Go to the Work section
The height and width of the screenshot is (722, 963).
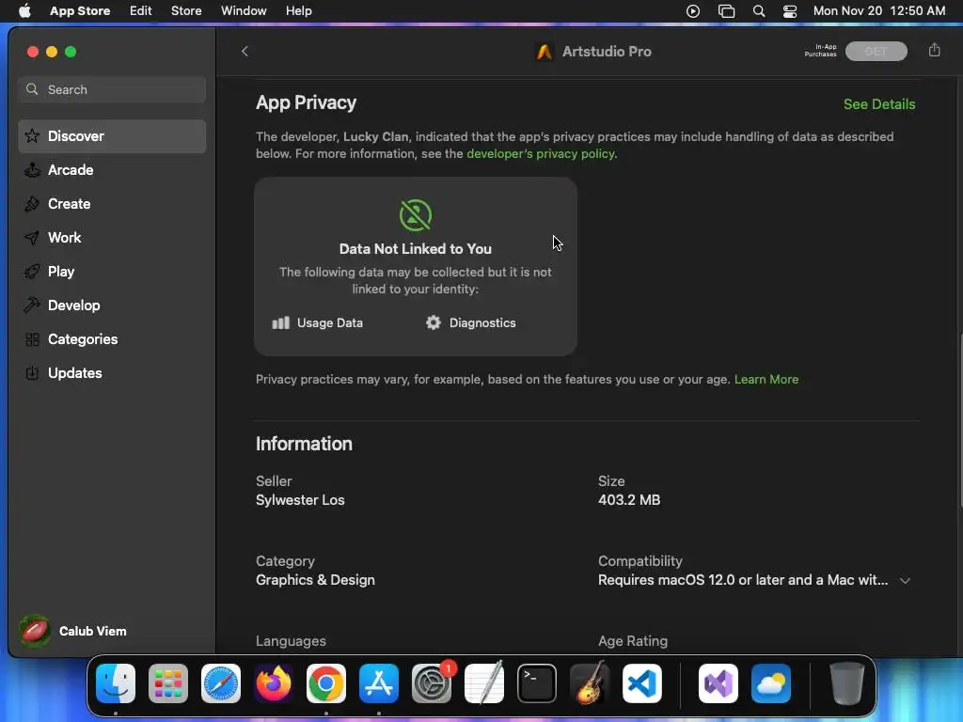pos(113,238)
